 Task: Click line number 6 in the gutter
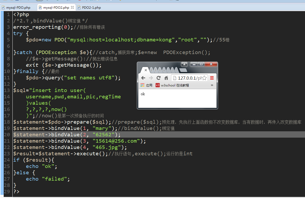tap(8, 46)
